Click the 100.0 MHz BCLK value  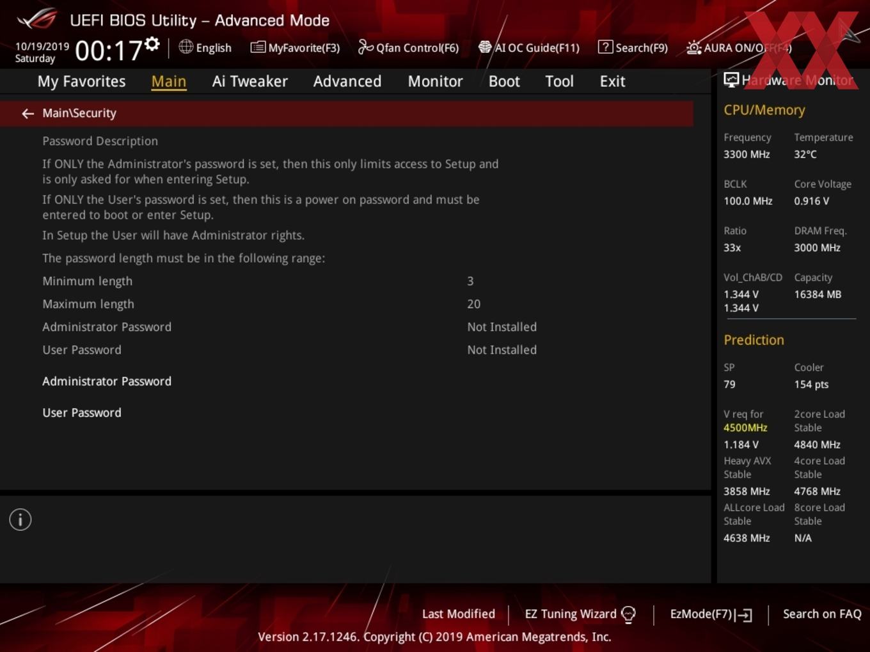tap(748, 201)
